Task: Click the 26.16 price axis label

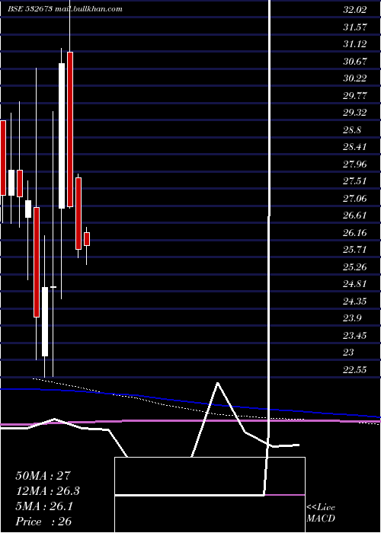Action: pos(355,233)
